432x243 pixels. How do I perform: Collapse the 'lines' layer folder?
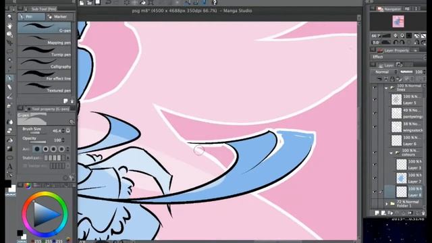click(386, 88)
